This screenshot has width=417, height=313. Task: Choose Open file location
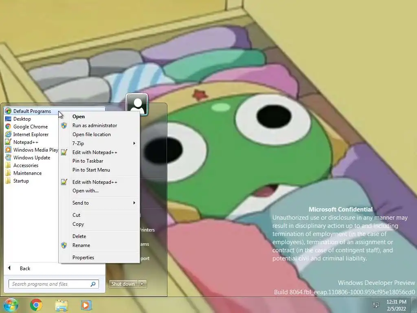[99, 134]
